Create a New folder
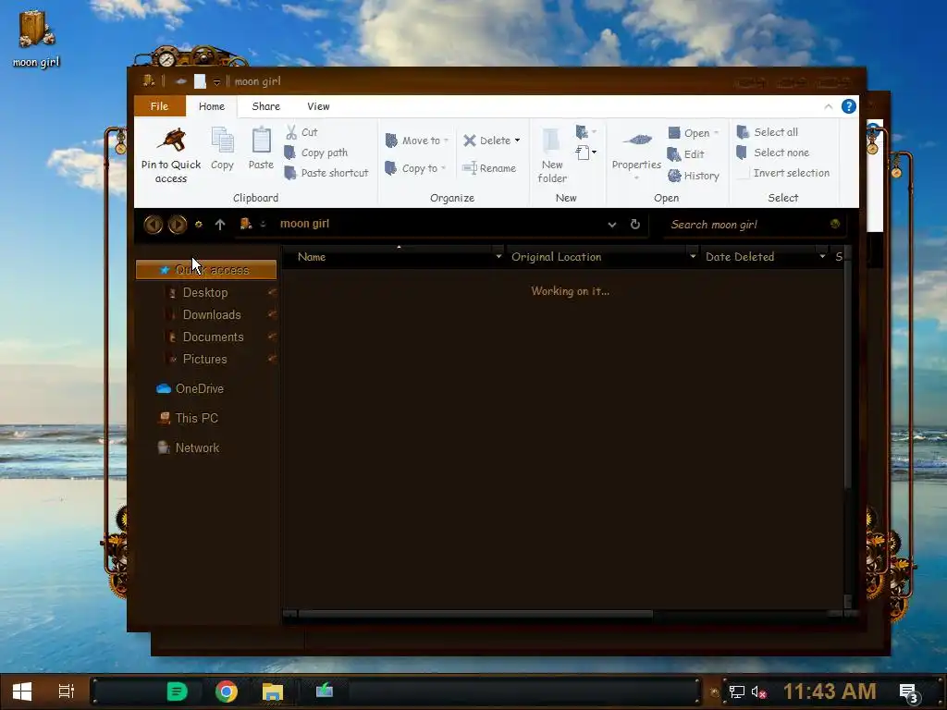Image resolution: width=947 pixels, height=710 pixels. [552, 155]
